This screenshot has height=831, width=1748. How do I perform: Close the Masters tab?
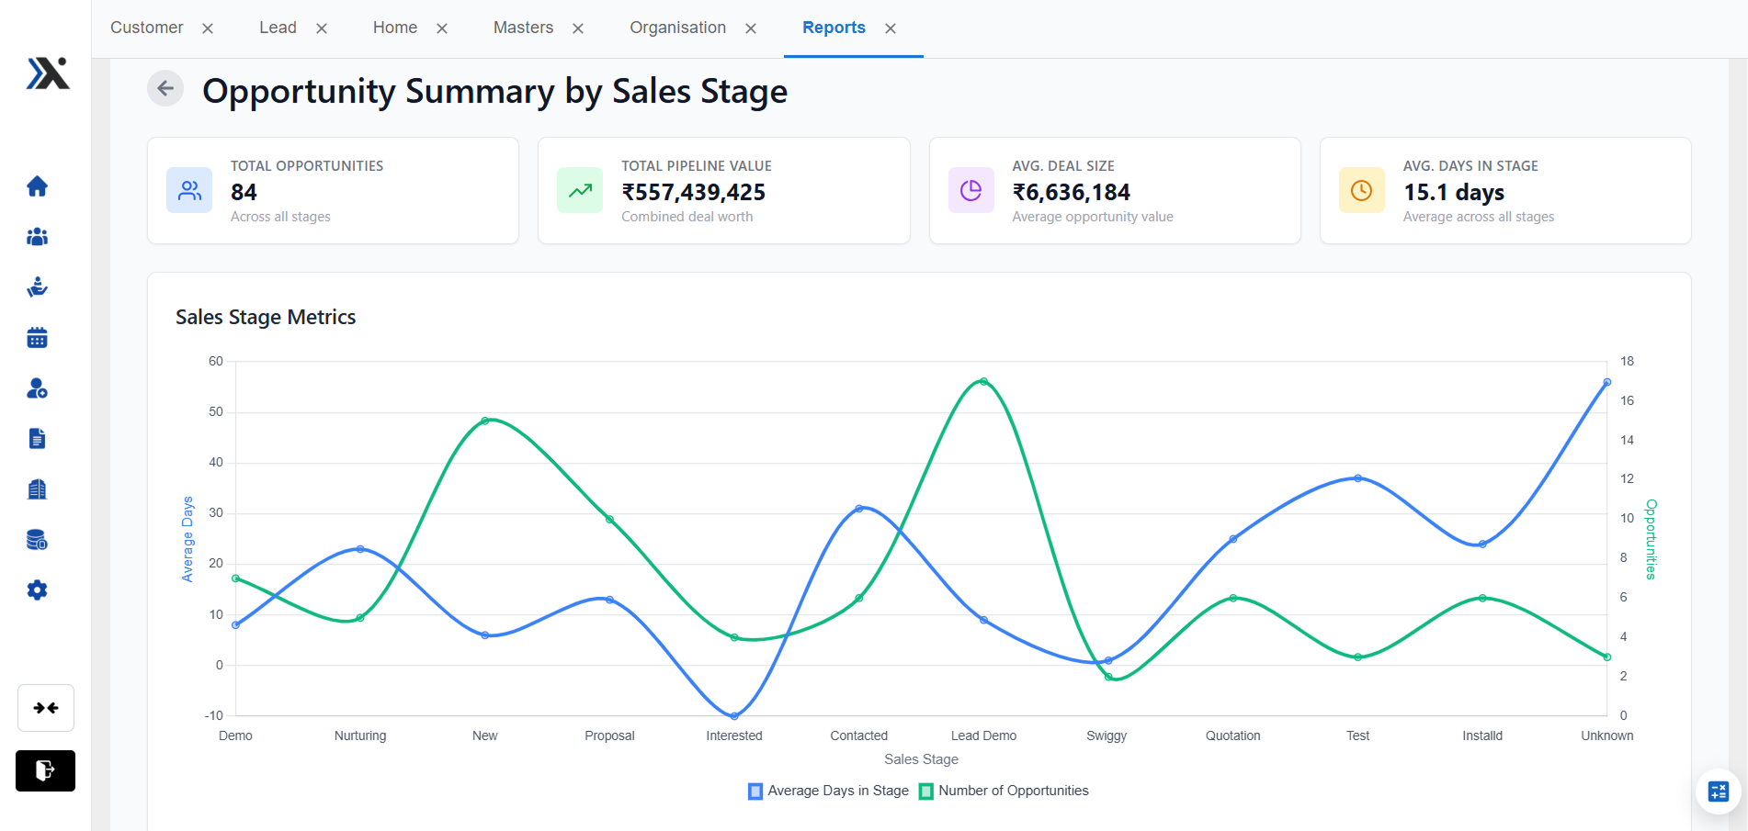point(578,28)
